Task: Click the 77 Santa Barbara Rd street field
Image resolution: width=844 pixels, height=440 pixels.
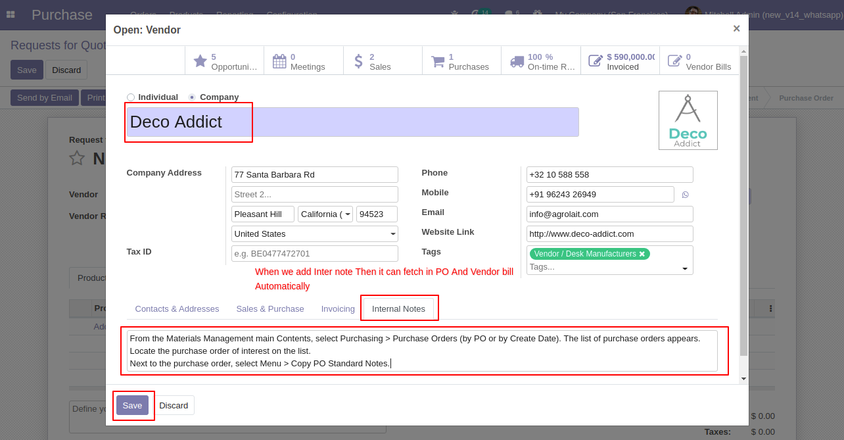Action: click(315, 175)
